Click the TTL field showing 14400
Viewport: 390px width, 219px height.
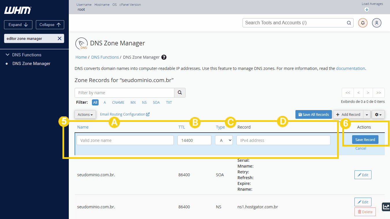(x=194, y=140)
